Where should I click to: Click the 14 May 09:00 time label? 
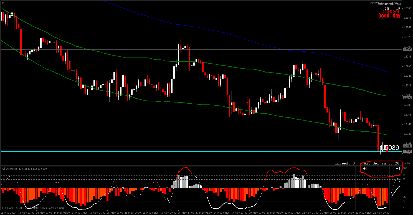point(62,212)
